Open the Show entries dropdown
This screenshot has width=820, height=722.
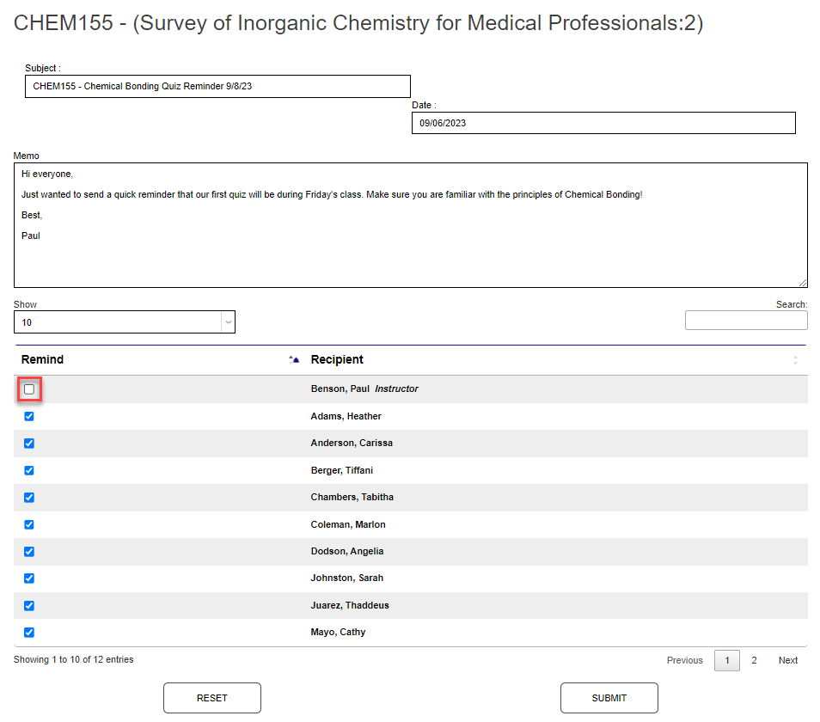pyautogui.click(x=124, y=322)
